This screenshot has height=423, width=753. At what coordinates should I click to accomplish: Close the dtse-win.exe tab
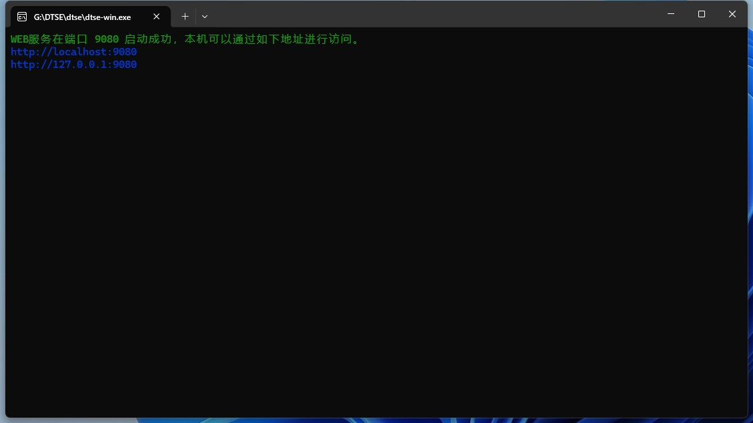coord(157,17)
